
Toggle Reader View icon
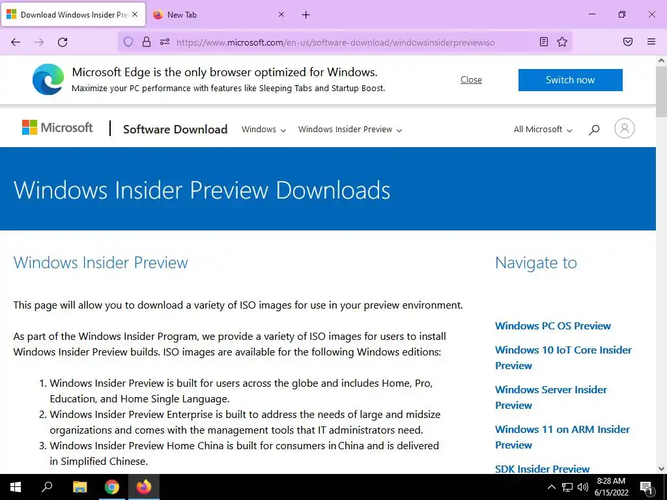pyautogui.click(x=544, y=42)
